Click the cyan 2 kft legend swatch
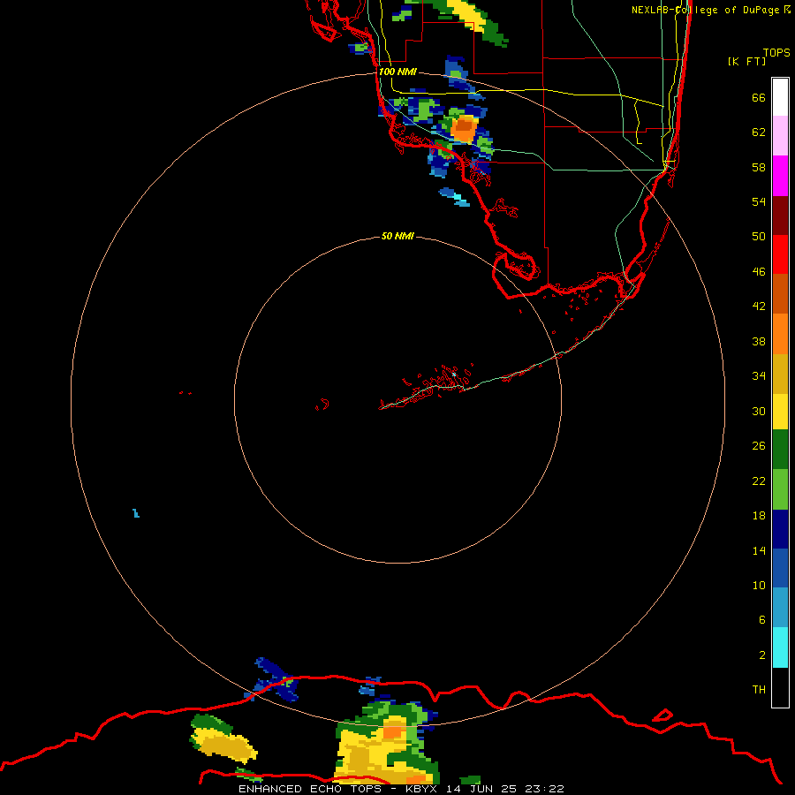795x795 pixels. click(780, 647)
